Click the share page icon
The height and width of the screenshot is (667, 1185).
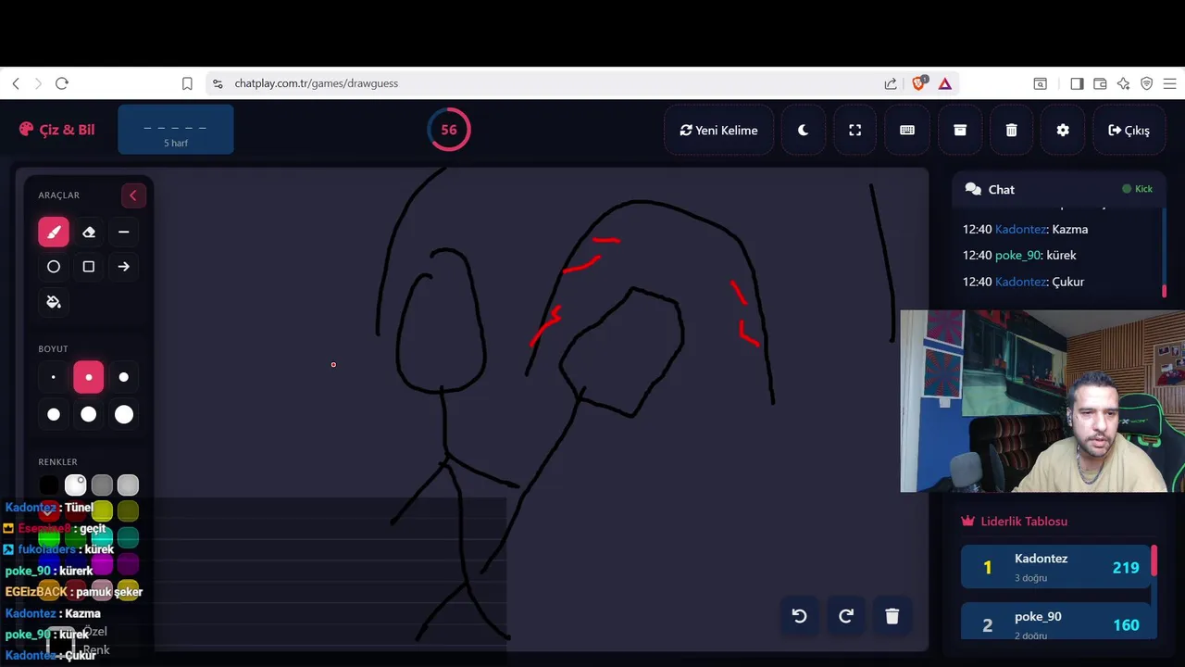point(891,83)
